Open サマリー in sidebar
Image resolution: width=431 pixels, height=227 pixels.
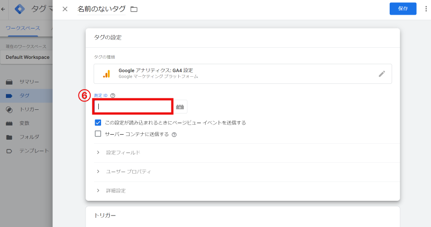coord(26,82)
